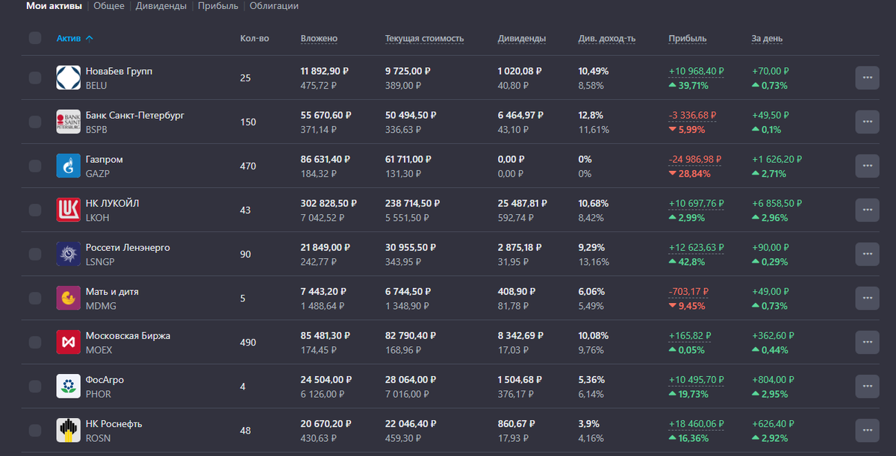Image resolution: width=896 pixels, height=456 pixels.
Task: Open the three-dot menu for LKOH row
Action: pyautogui.click(x=867, y=210)
